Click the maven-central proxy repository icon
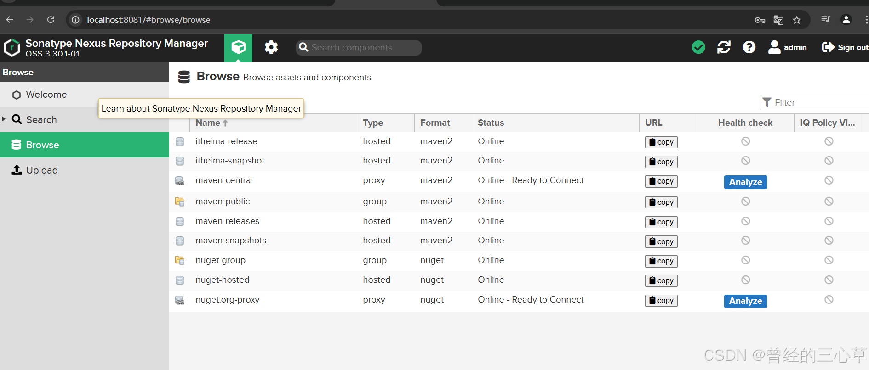 point(180,181)
